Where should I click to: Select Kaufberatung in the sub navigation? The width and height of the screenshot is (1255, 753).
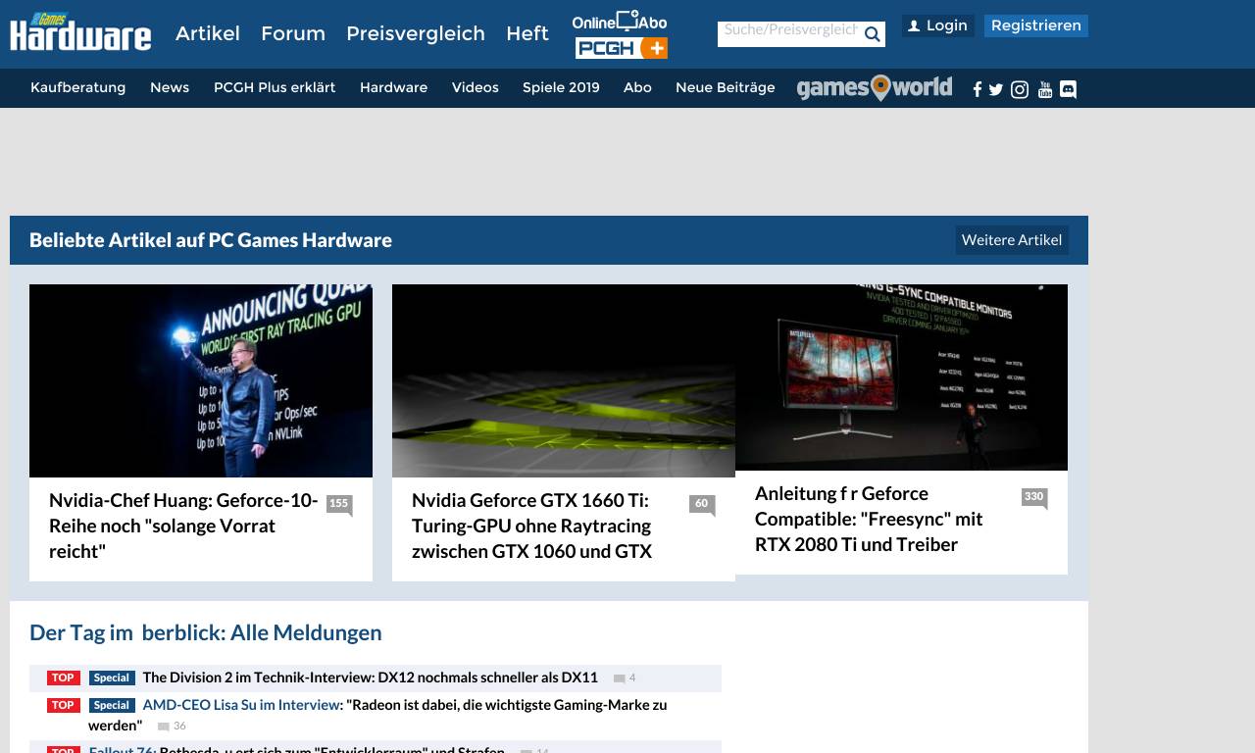pos(77,87)
